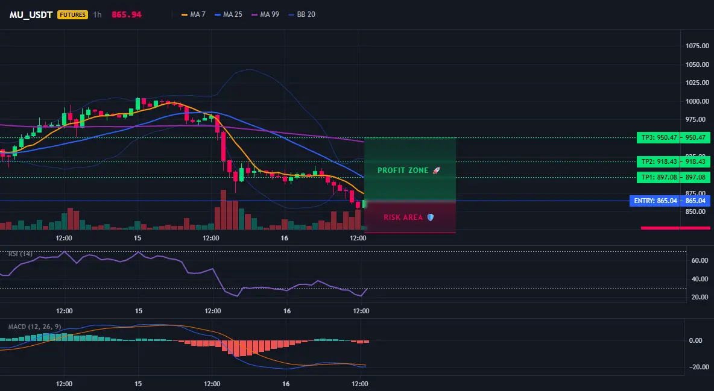Click the RISK AREA text
This screenshot has height=391, width=714.
point(403,217)
